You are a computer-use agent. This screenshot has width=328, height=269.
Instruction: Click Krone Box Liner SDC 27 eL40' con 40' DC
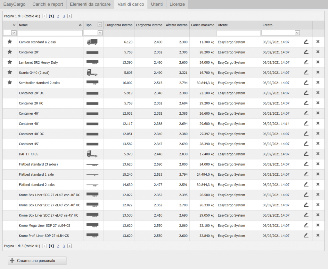click(50, 195)
